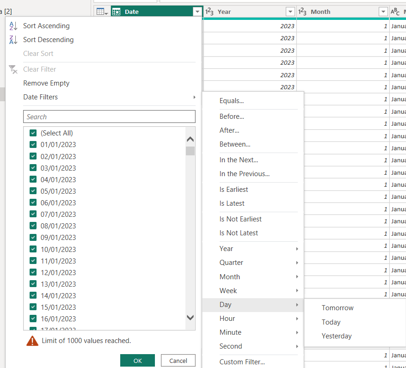This screenshot has height=368, width=406.
Task: Expand the Date Filters submenu
Action: (x=109, y=97)
